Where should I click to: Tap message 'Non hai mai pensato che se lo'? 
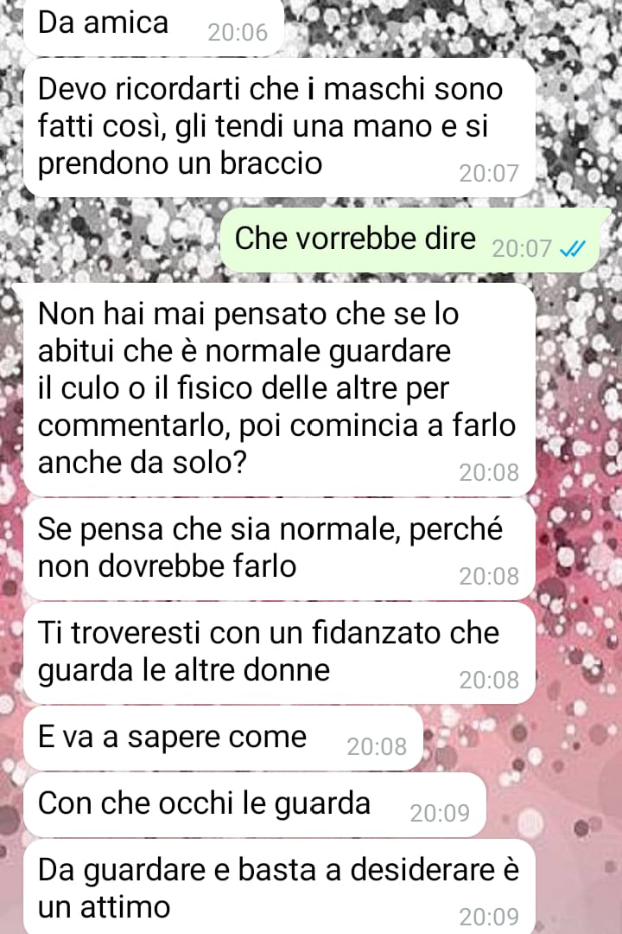coord(279,389)
